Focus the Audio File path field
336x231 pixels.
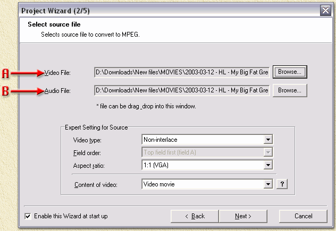(181, 90)
